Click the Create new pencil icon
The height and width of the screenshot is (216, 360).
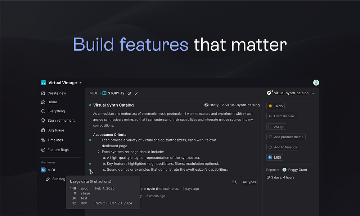43,93
